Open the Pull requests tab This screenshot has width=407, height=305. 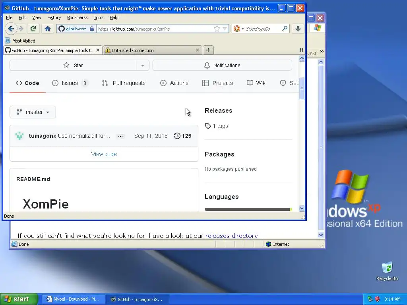point(124,83)
